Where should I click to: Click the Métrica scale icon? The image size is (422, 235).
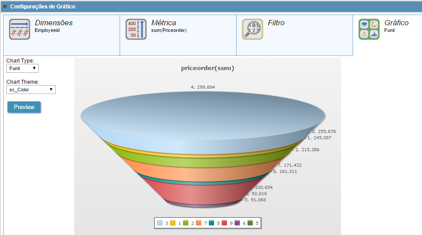[x=136, y=29]
